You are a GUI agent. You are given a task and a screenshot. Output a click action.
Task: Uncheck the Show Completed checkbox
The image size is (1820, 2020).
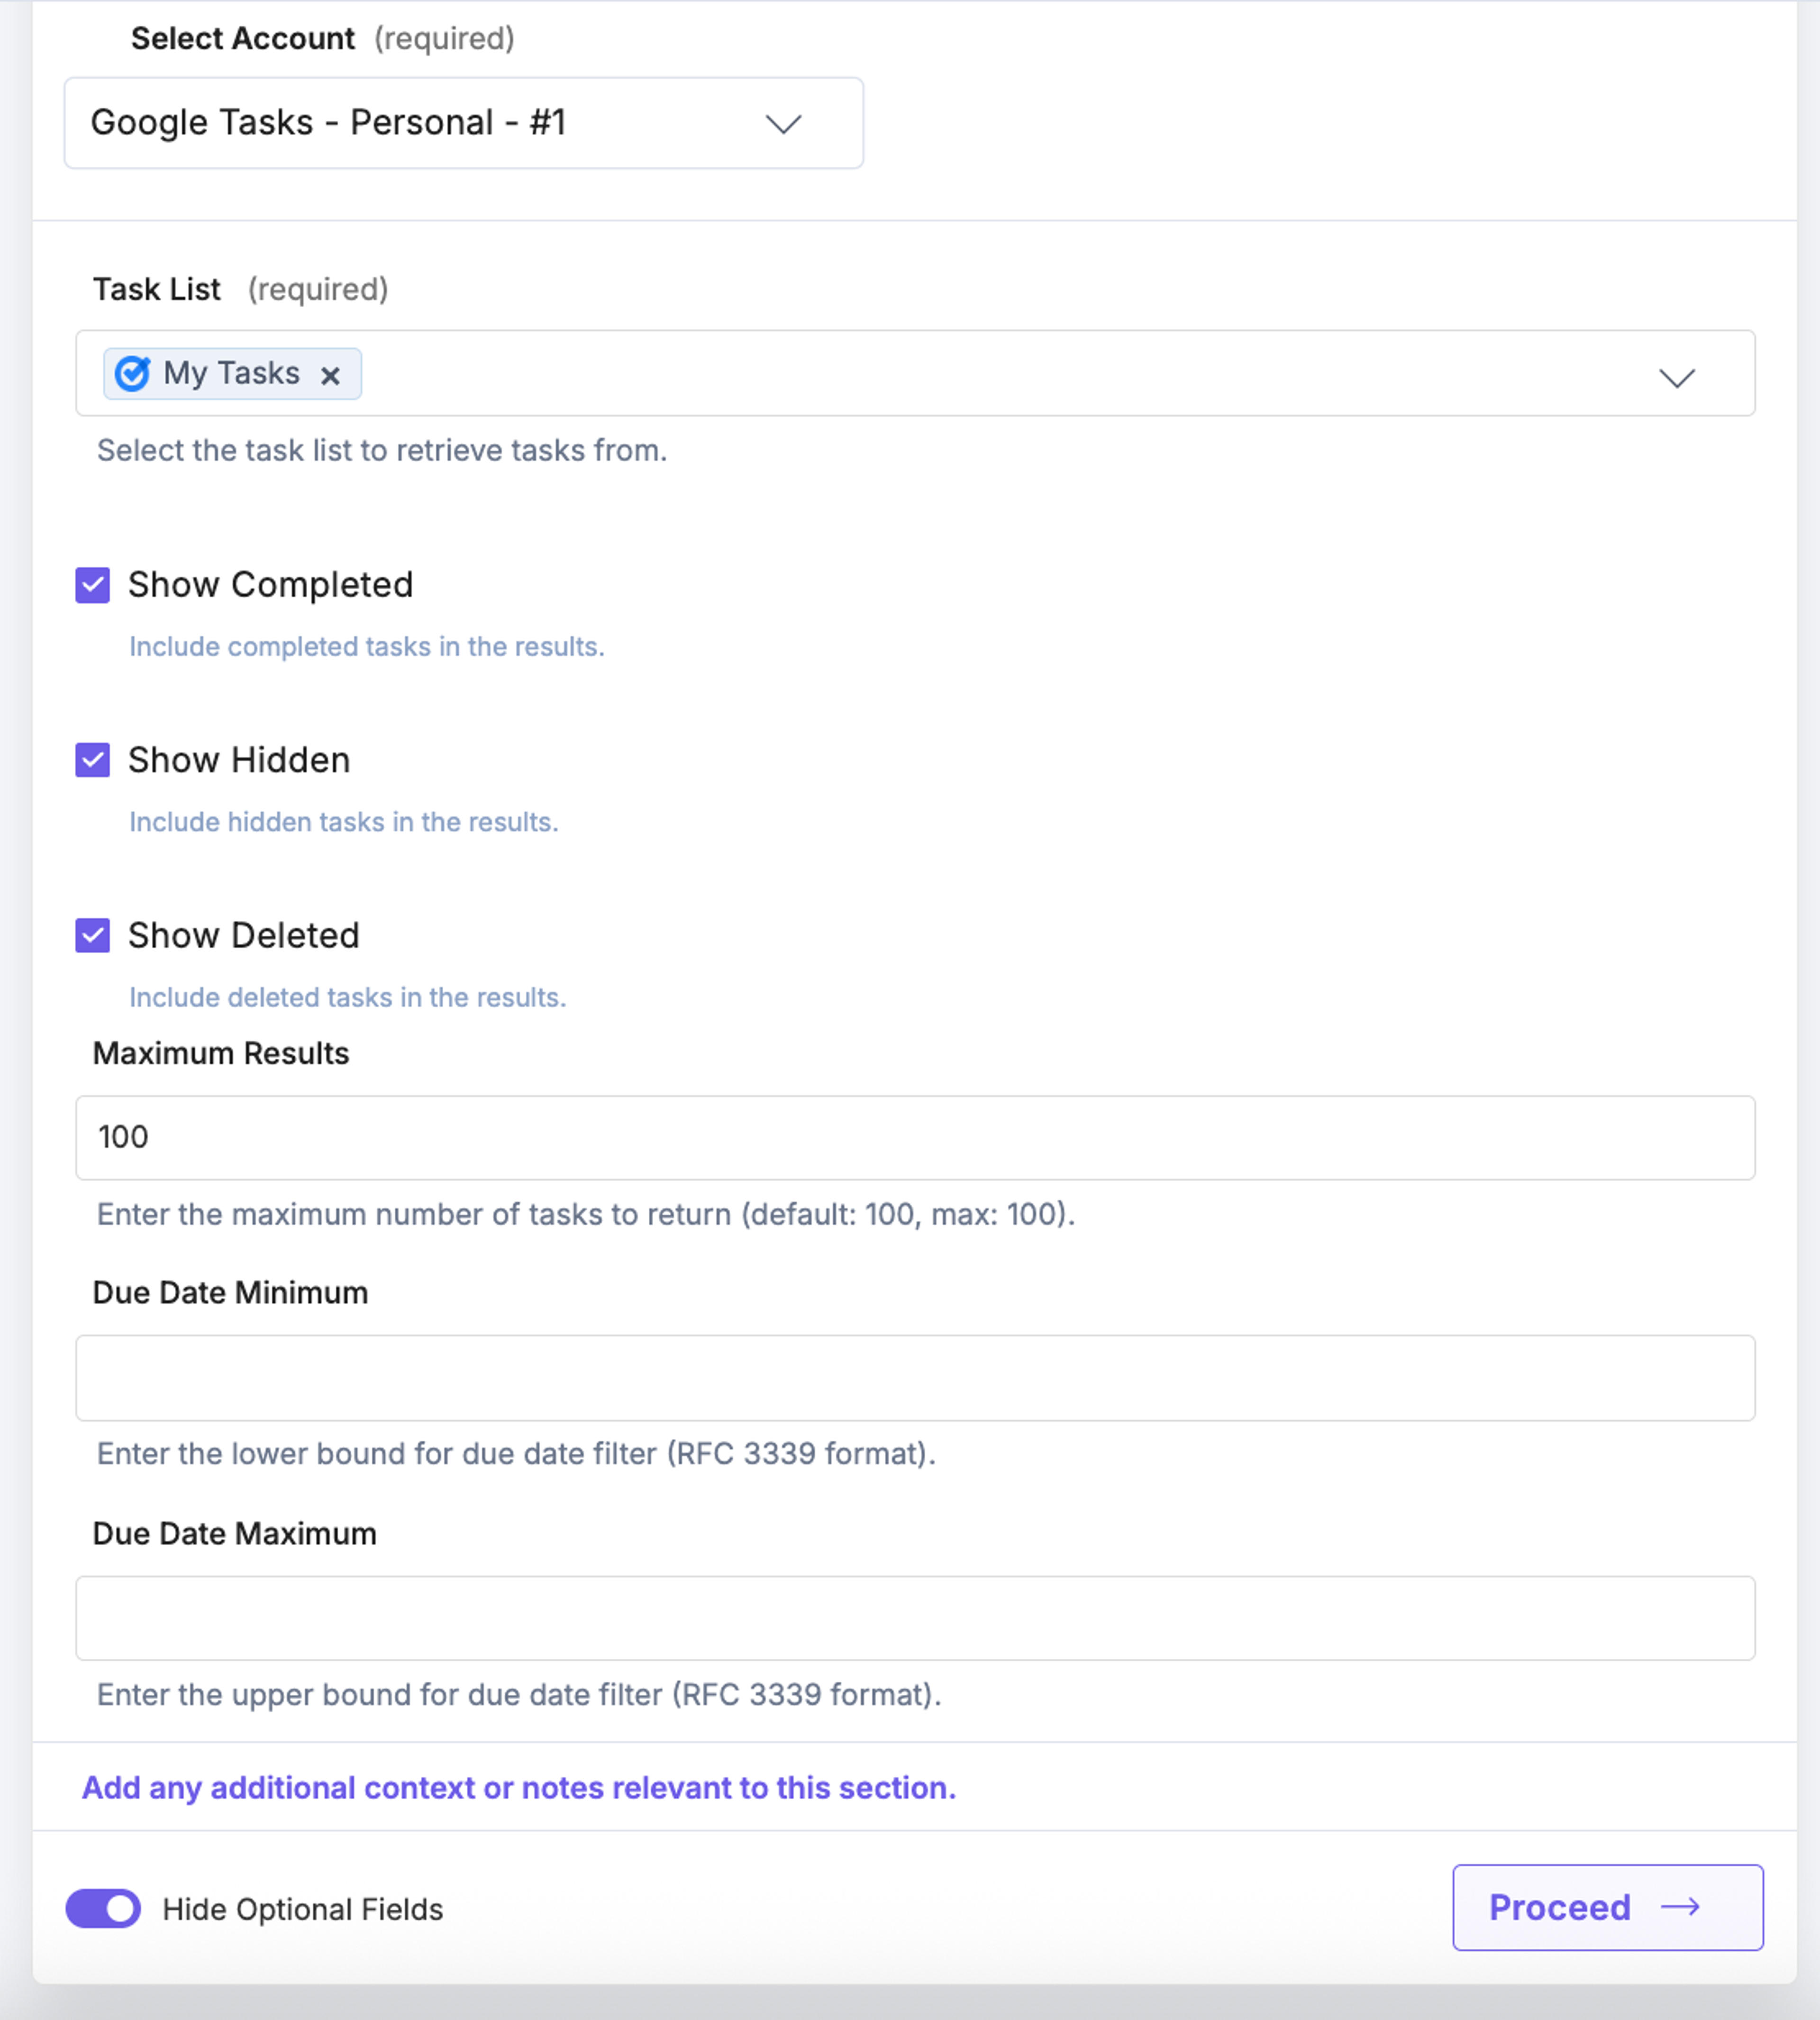(x=93, y=585)
